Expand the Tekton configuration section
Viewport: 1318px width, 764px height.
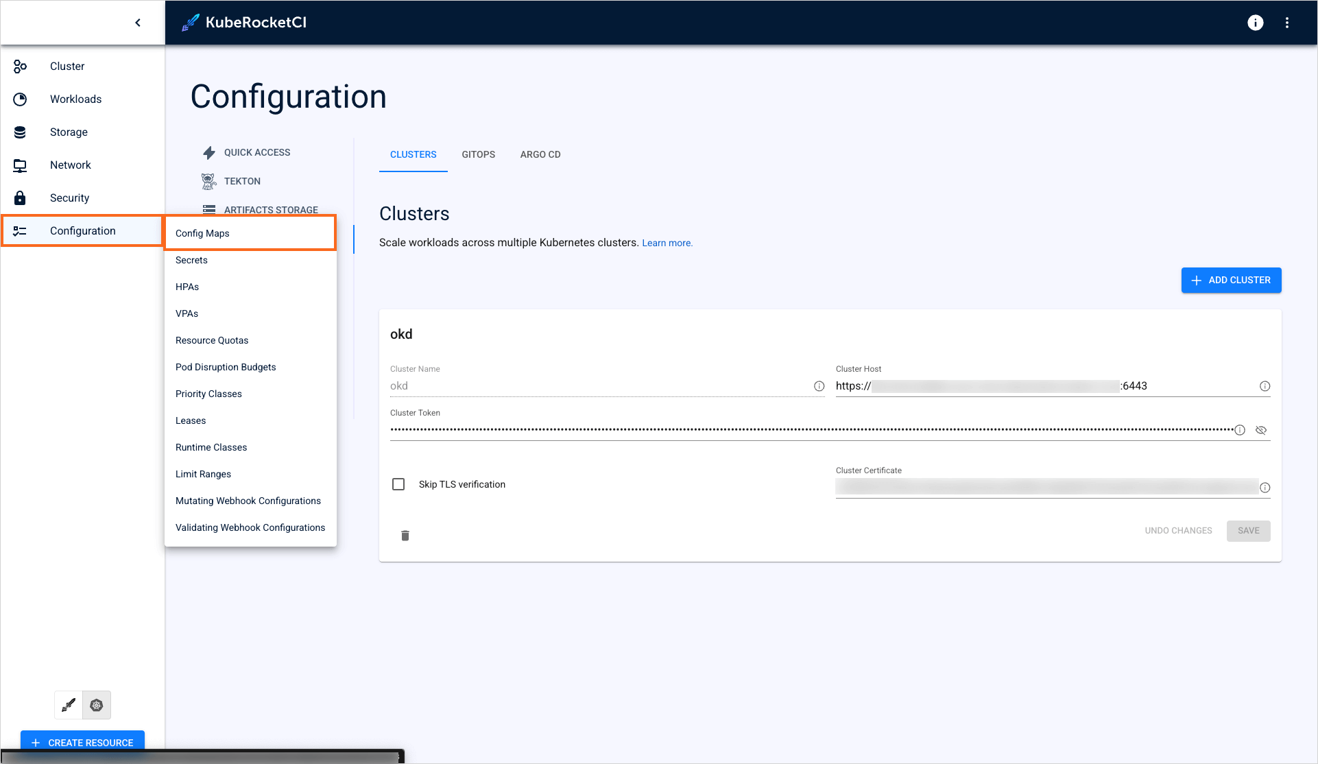point(241,181)
